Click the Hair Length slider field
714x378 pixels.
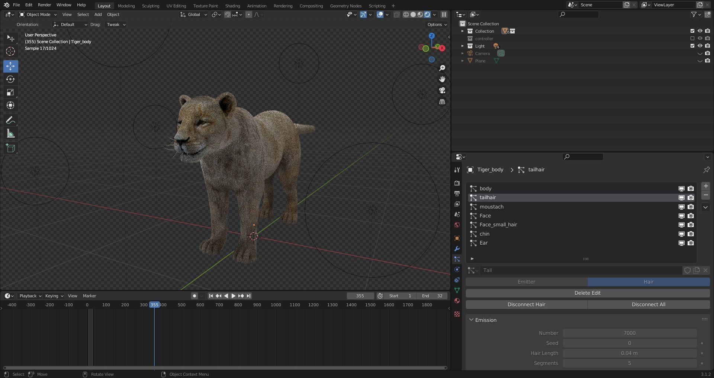tap(630, 353)
